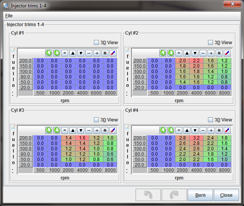The height and width of the screenshot is (206, 244).
Task: Select Cyl #2 cell at 150.0 and 6000 rpm
Action: [210, 66]
